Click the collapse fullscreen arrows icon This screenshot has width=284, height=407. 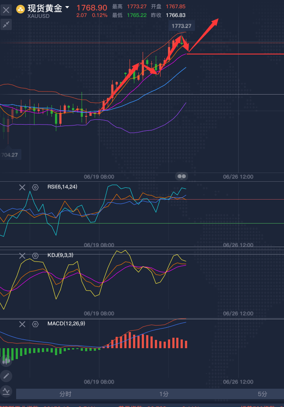[x=7, y=25]
